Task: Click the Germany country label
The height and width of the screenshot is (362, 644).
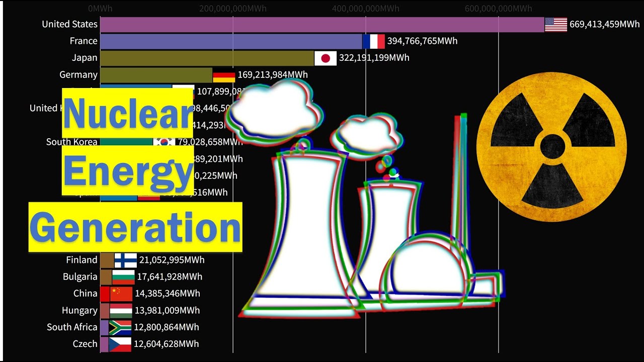Action: click(78, 75)
